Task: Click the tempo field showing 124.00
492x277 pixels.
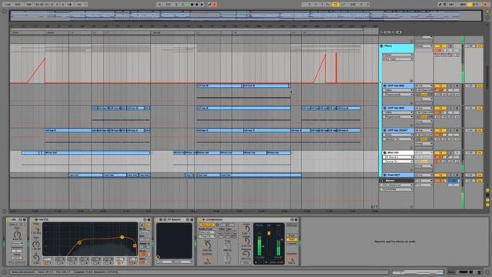Action: (x=39, y=5)
